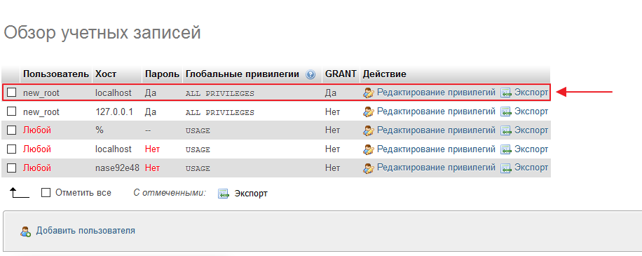This screenshot has width=642, height=256.
Task: Tick the checkbox for Любой with host %
Action: (x=12, y=130)
